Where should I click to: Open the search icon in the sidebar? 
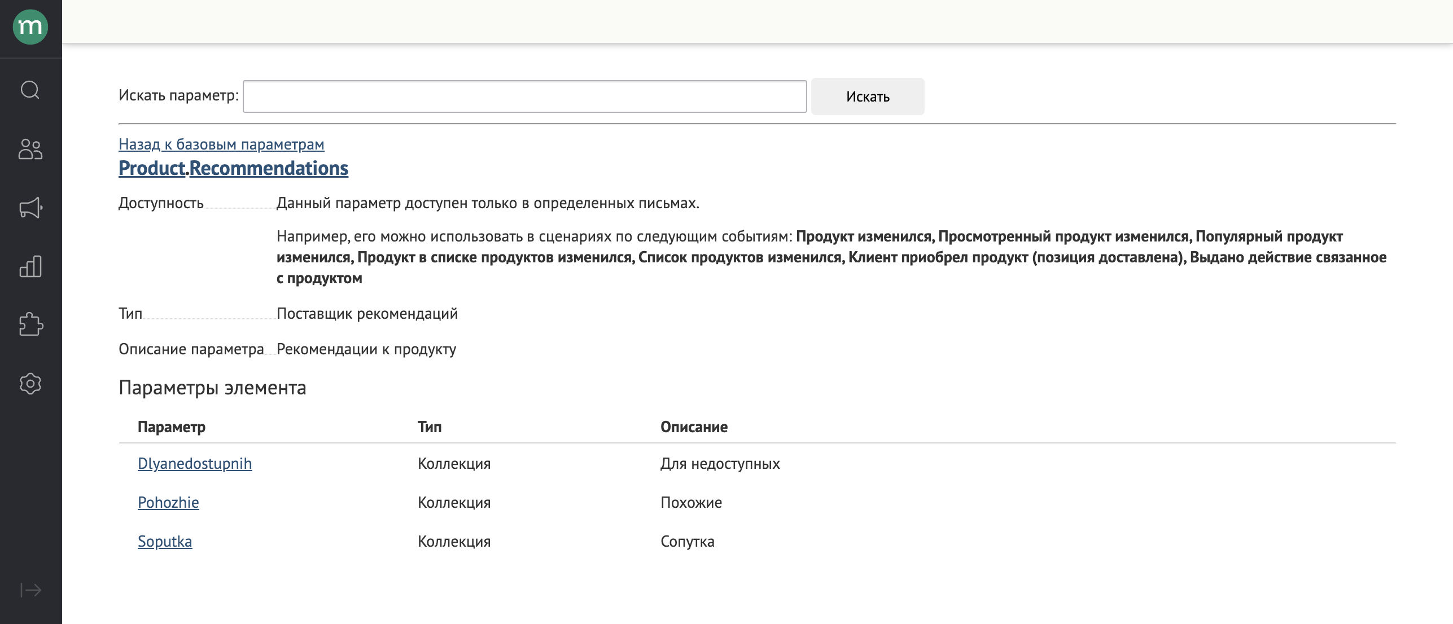(30, 90)
